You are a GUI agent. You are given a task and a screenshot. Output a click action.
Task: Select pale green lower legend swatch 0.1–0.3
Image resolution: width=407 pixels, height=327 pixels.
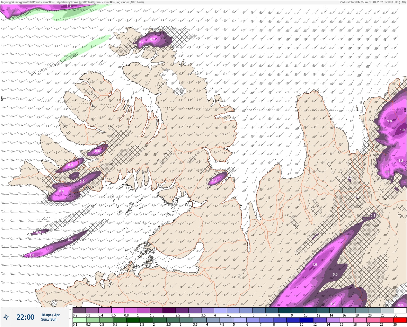coord(79,320)
